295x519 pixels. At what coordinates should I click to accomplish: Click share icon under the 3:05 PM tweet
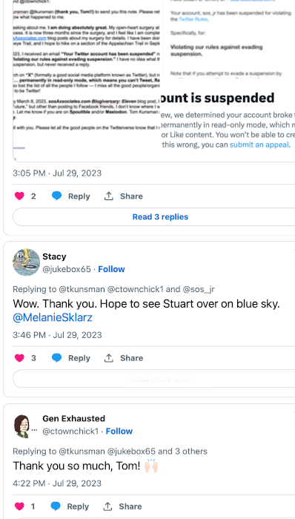point(108,196)
